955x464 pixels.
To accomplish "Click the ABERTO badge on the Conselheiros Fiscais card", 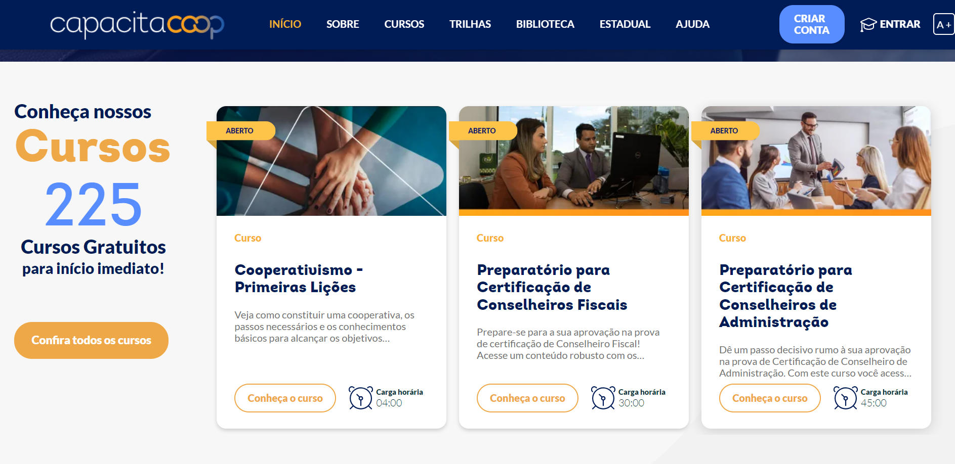I will [x=483, y=130].
